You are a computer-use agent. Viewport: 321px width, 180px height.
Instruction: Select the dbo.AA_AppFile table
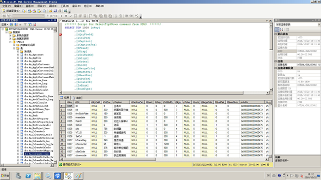pyautogui.click(x=33, y=58)
